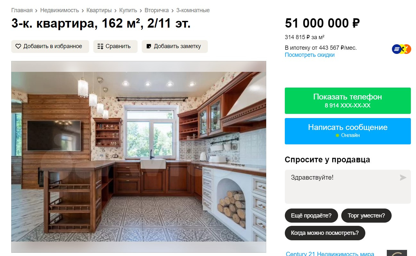
Task: Open the 3-комнатные breadcrumb
Action: (x=193, y=10)
